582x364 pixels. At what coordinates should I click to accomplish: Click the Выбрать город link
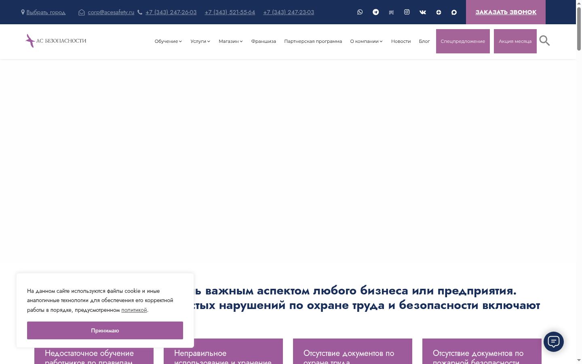[x=46, y=12]
